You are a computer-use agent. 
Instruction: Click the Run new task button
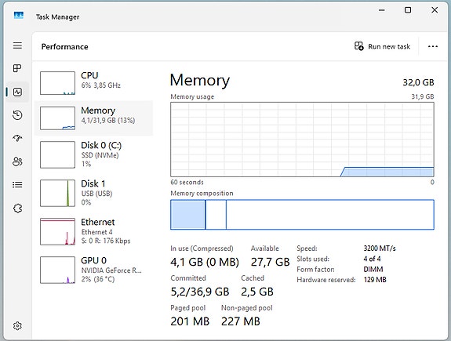(382, 46)
